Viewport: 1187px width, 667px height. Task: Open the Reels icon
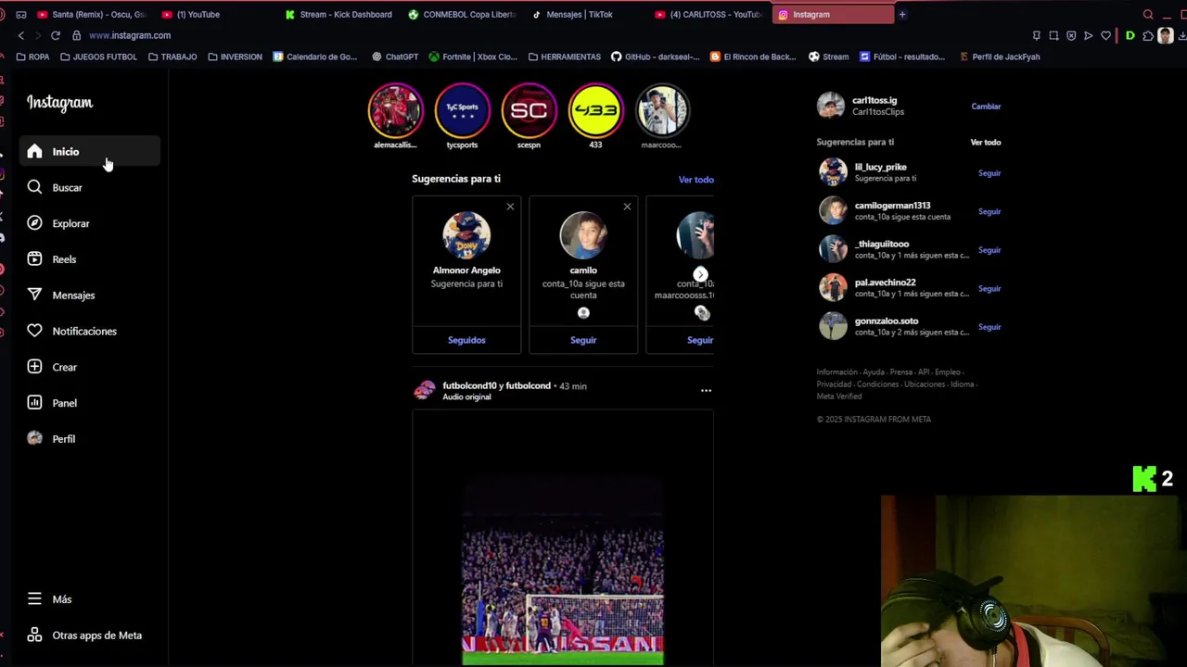[x=34, y=259]
